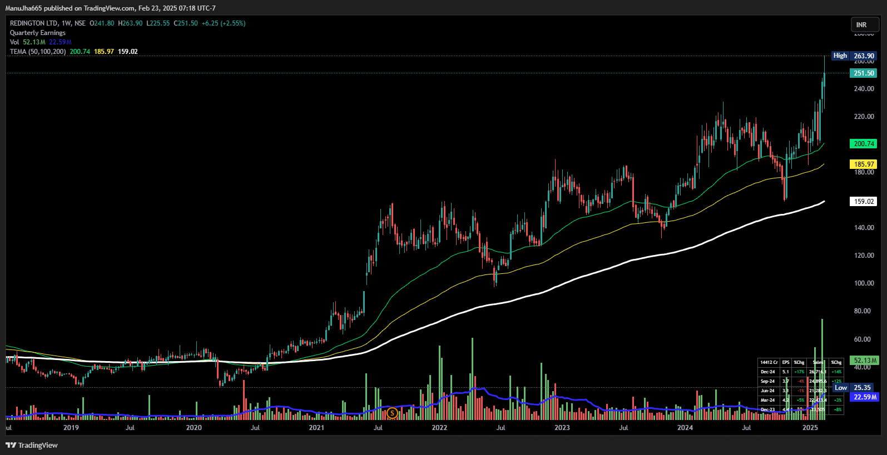The width and height of the screenshot is (887, 455).
Task: Click the 2020 label on time axis
Action: [194, 428]
